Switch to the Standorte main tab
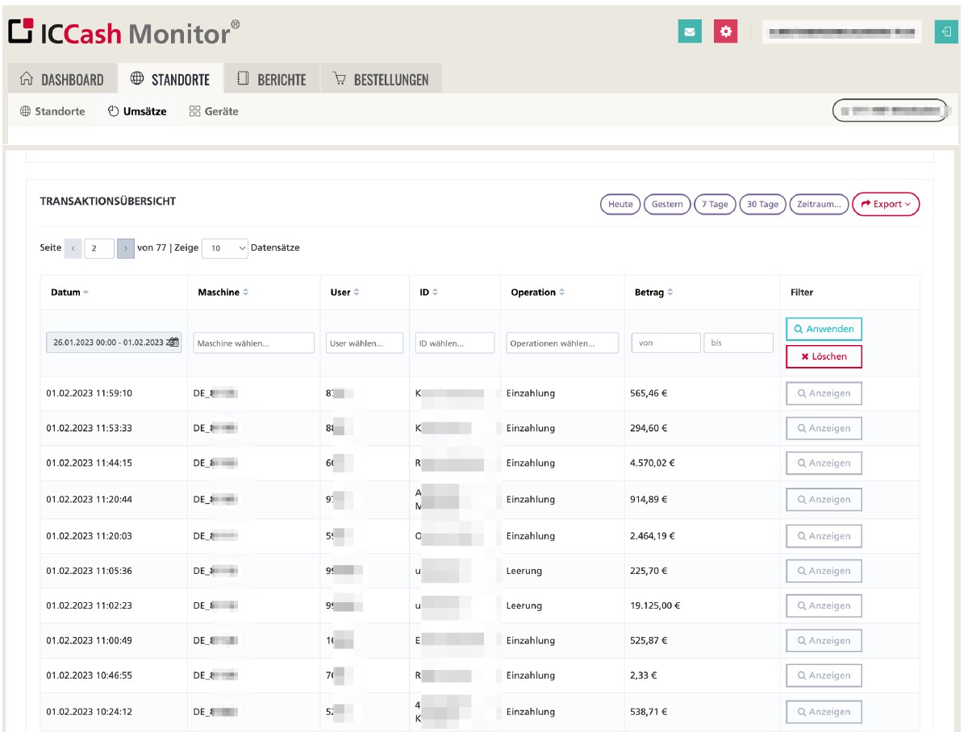Image resolution: width=968 pixels, height=732 pixels. click(170, 79)
